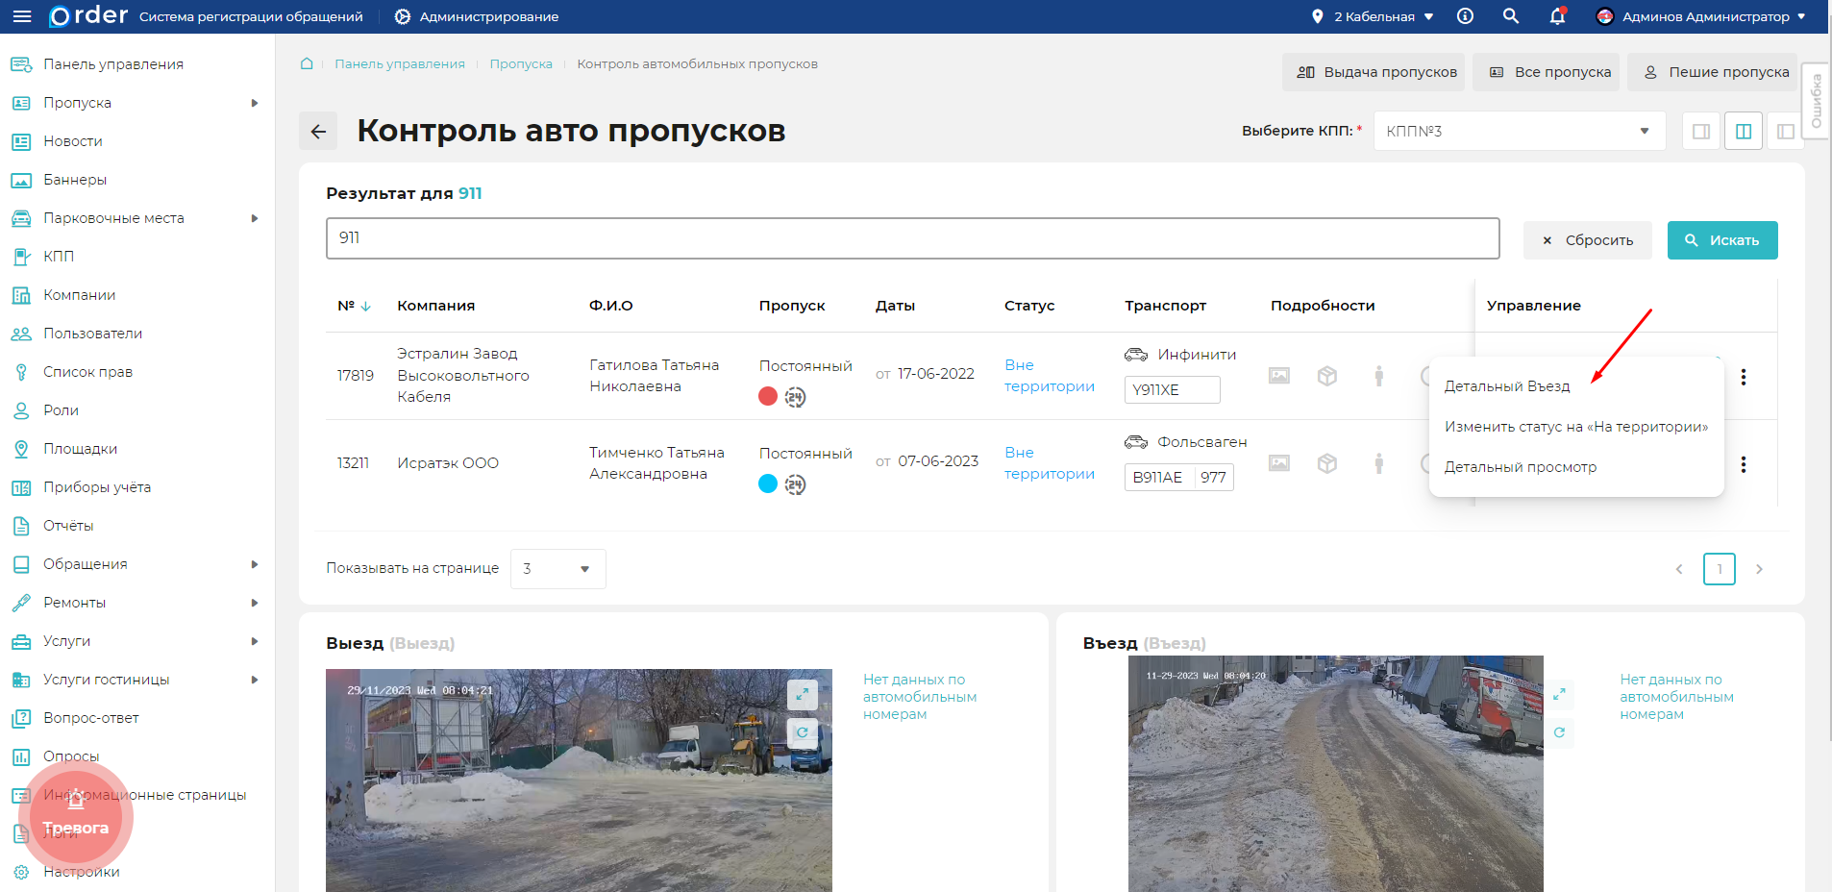Click the photo icon for pass 17819

click(x=1279, y=377)
